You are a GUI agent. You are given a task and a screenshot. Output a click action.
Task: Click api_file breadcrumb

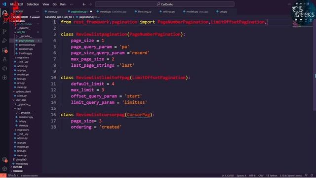[x=68, y=17]
